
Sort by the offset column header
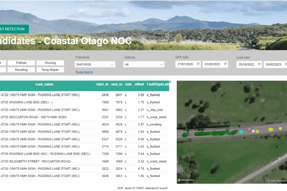[139, 84]
